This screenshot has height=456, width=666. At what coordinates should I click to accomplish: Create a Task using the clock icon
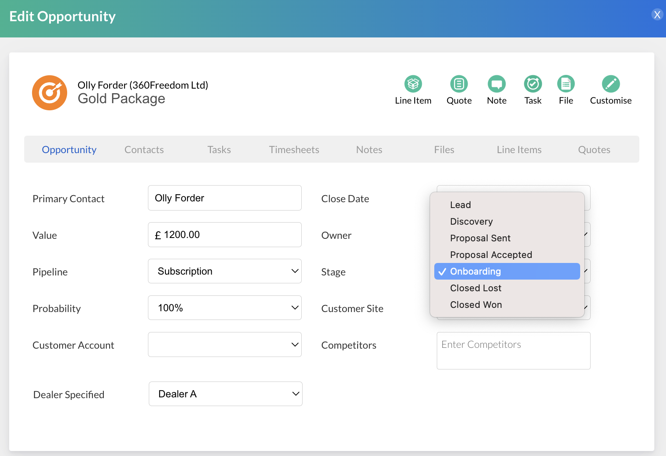point(533,84)
